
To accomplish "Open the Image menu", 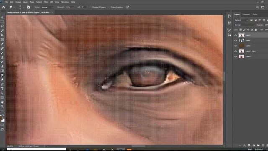I will pyautogui.click(x=18, y=2).
